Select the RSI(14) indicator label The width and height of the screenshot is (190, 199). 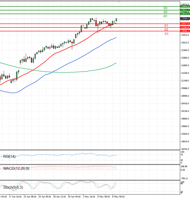(9, 157)
